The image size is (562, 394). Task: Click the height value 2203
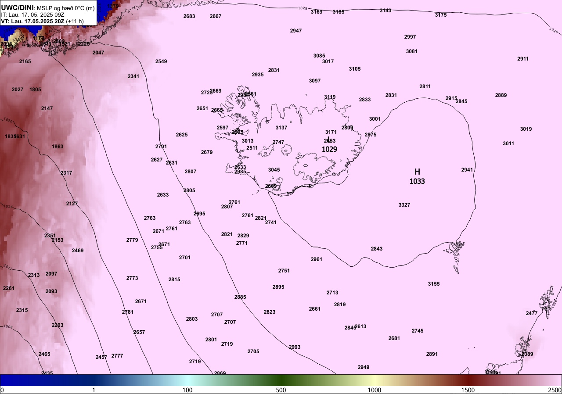click(58, 325)
